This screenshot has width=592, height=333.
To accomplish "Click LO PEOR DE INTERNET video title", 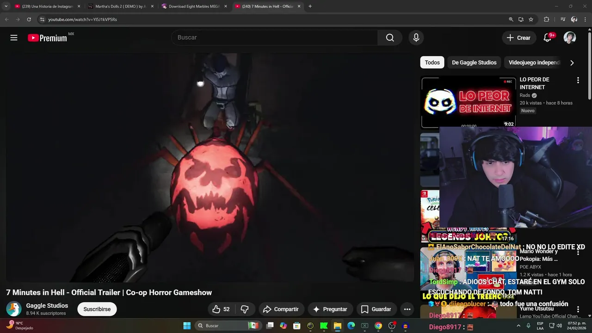I will [x=535, y=83].
